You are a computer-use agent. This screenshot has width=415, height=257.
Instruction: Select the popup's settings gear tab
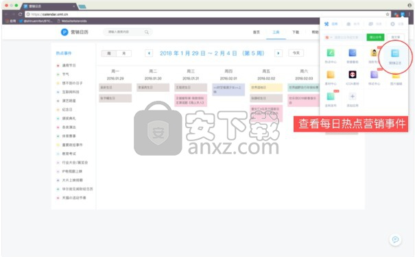[x=396, y=24]
